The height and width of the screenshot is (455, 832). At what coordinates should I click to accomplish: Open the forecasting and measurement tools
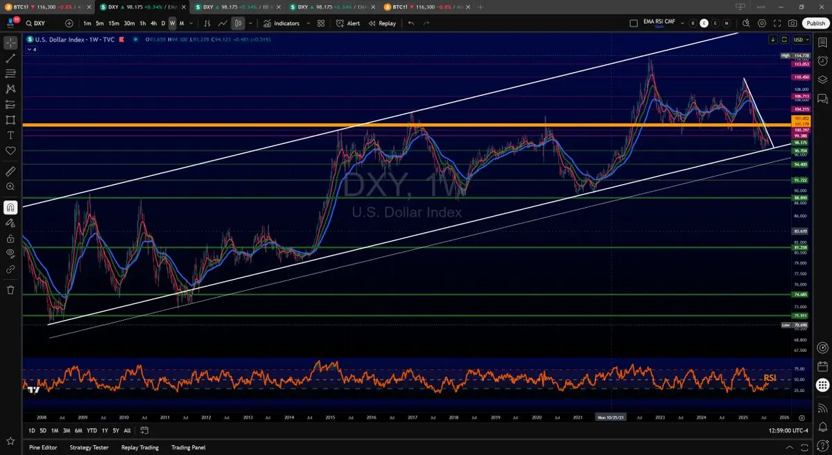10,105
